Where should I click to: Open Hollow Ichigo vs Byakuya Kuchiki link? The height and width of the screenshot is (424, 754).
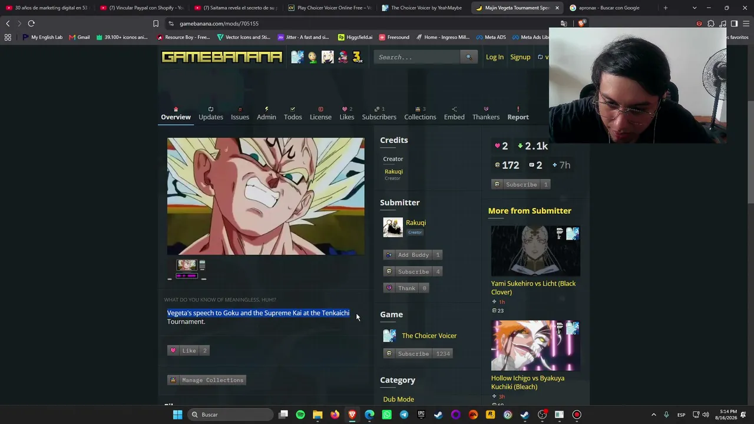[528, 383]
